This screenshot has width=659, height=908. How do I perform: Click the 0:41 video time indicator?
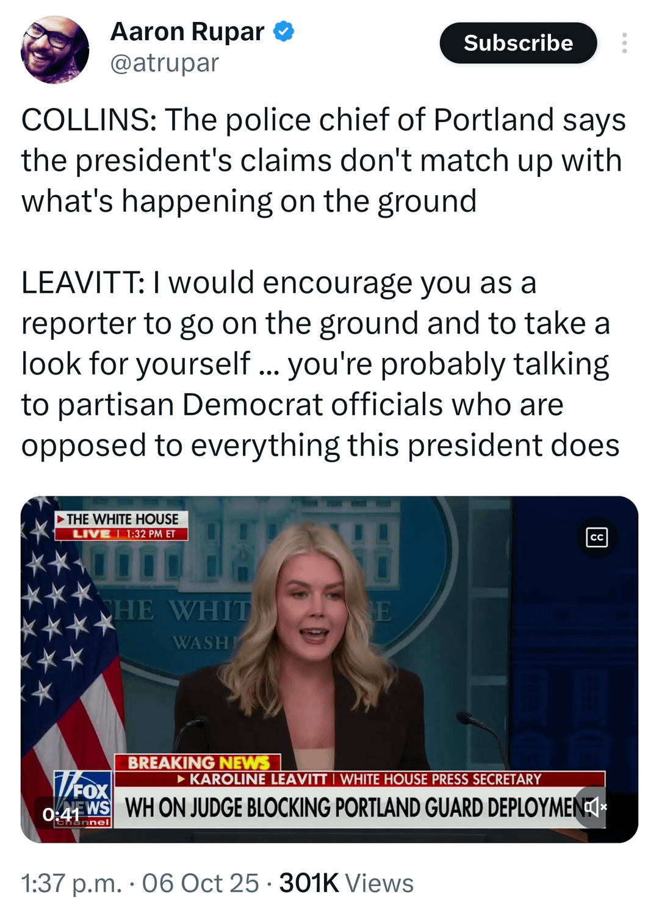62,814
